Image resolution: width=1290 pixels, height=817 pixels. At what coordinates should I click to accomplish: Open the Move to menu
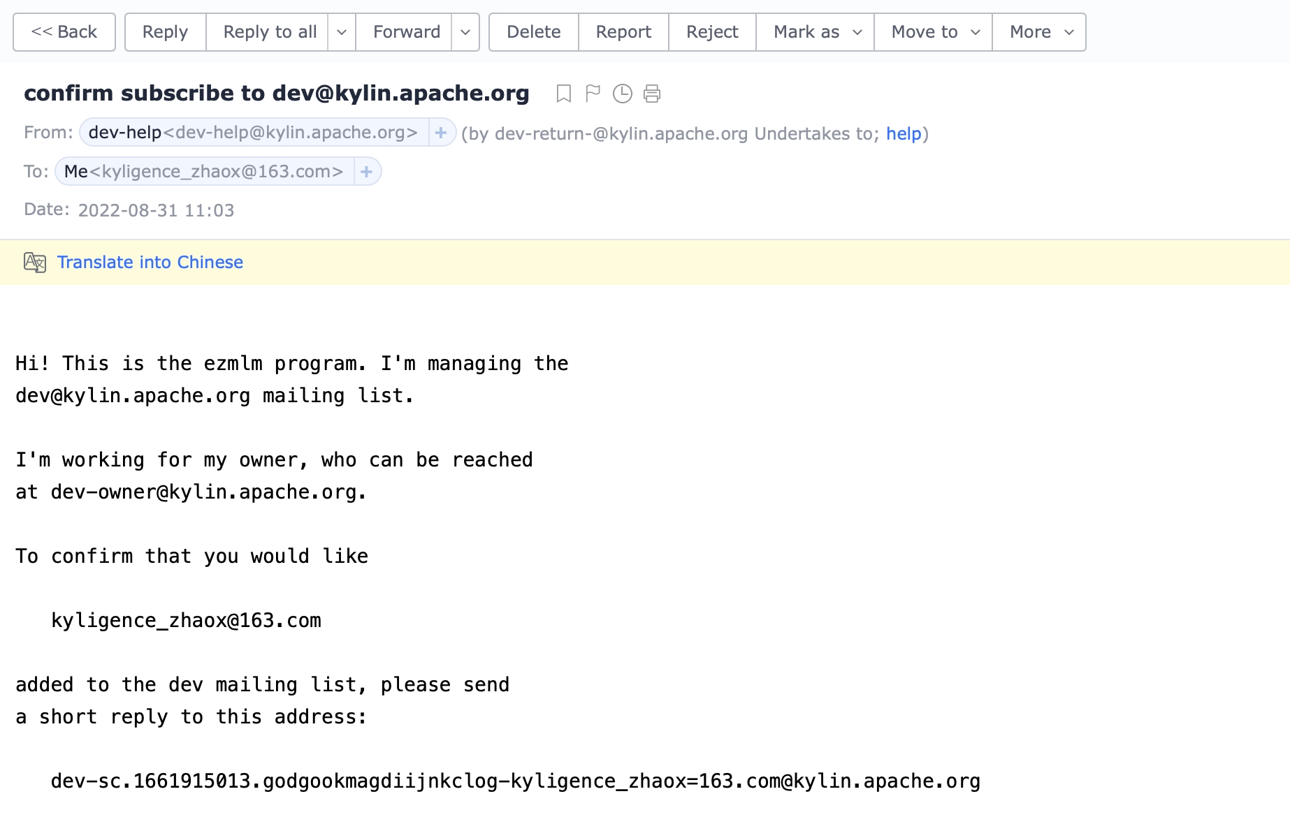pyautogui.click(x=933, y=32)
